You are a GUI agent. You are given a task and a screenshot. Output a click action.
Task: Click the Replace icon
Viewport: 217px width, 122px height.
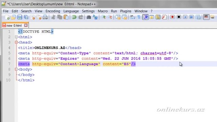(x=95, y=17)
